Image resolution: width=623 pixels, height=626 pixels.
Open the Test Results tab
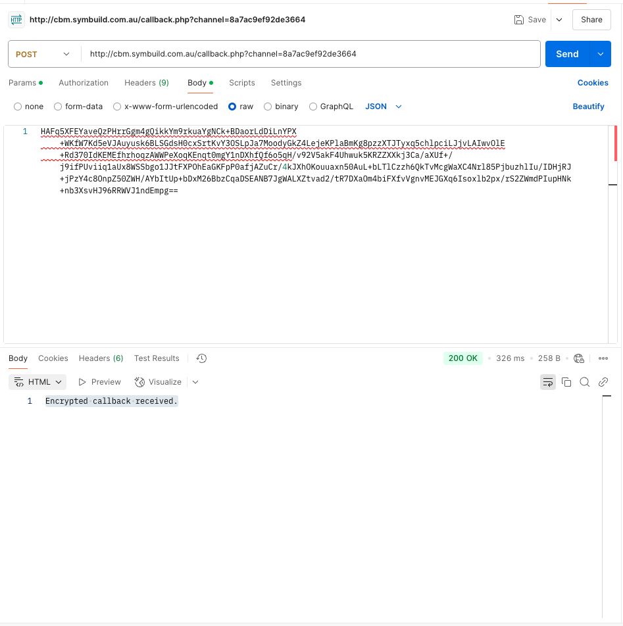coord(157,358)
